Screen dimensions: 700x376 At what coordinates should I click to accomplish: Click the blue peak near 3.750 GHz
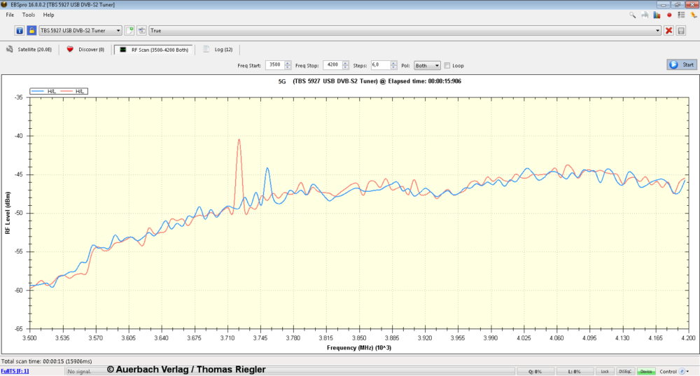267,169
